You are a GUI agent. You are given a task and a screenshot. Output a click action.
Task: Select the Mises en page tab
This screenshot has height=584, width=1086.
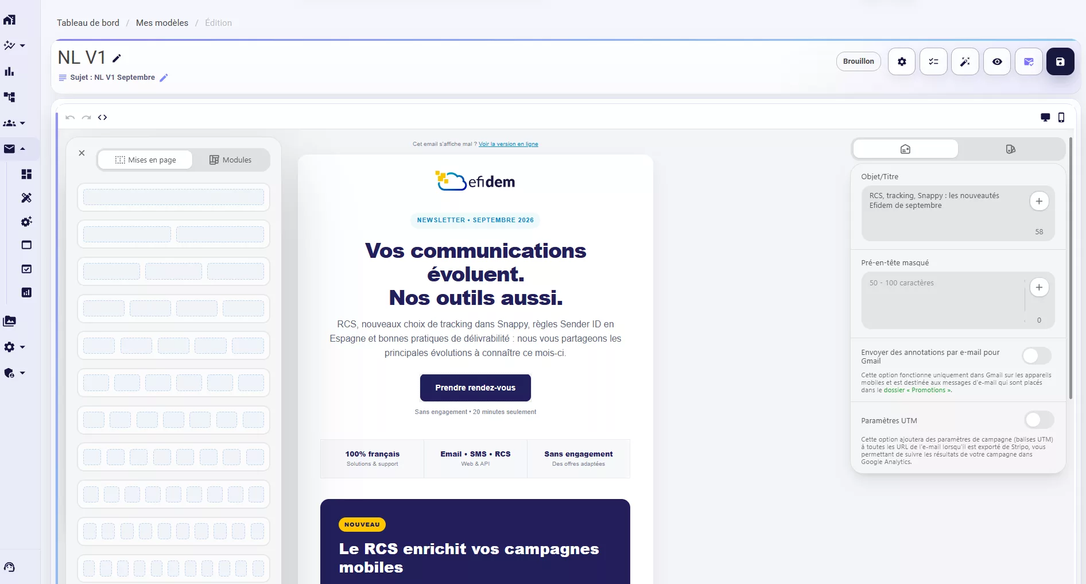[x=145, y=160]
